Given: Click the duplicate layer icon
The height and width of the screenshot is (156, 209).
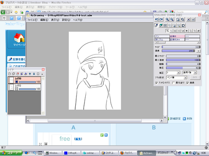Looking at the screenshot, I should tap(13, 74).
